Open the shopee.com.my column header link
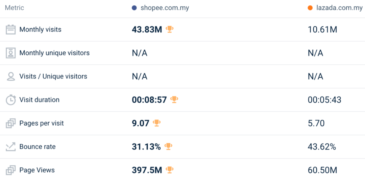This screenshot has height=180, width=365. pos(165,8)
